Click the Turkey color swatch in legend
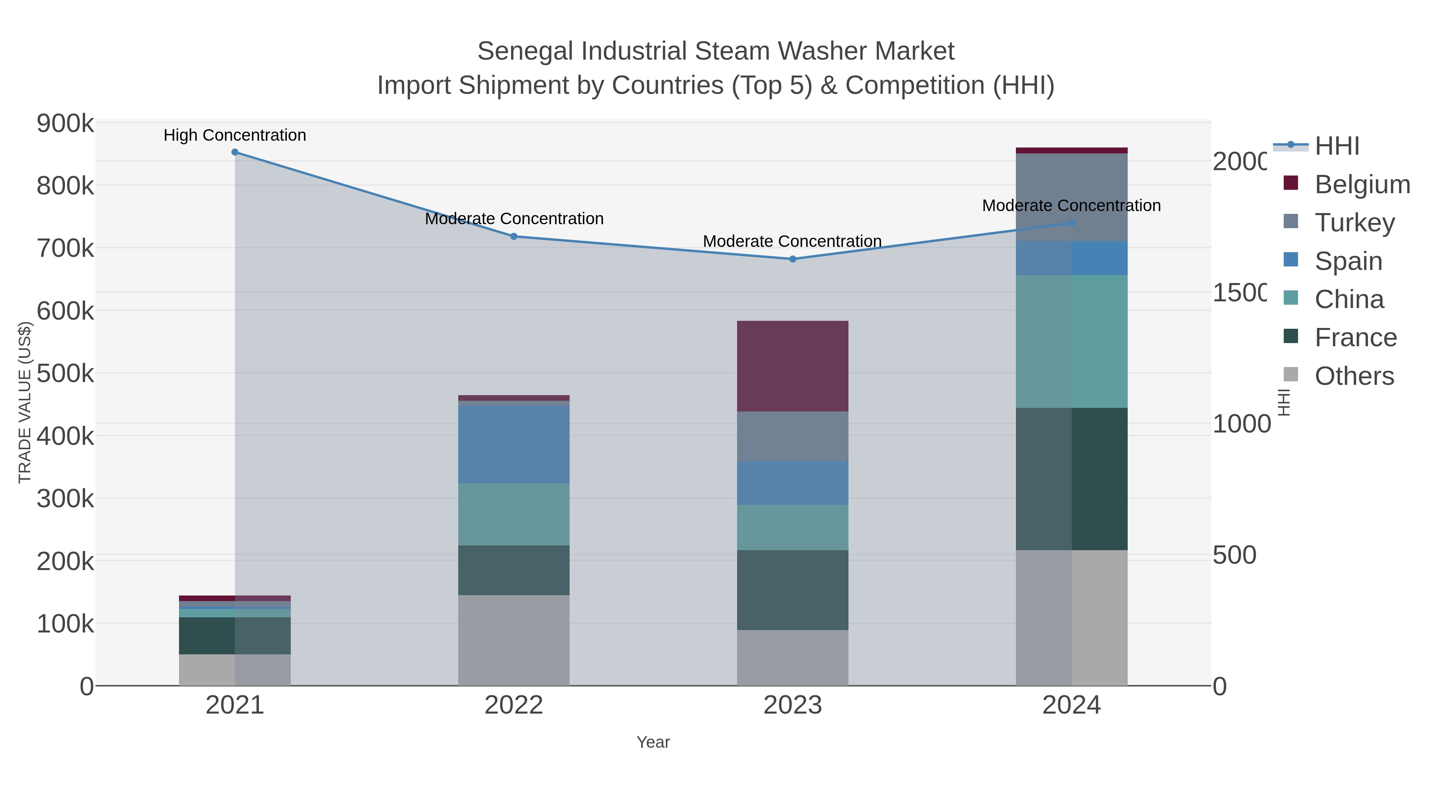 1291,221
